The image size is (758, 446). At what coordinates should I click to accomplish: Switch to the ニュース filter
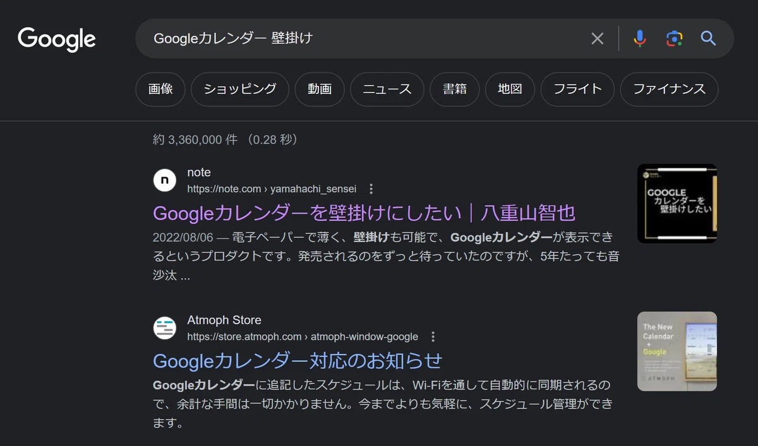387,89
